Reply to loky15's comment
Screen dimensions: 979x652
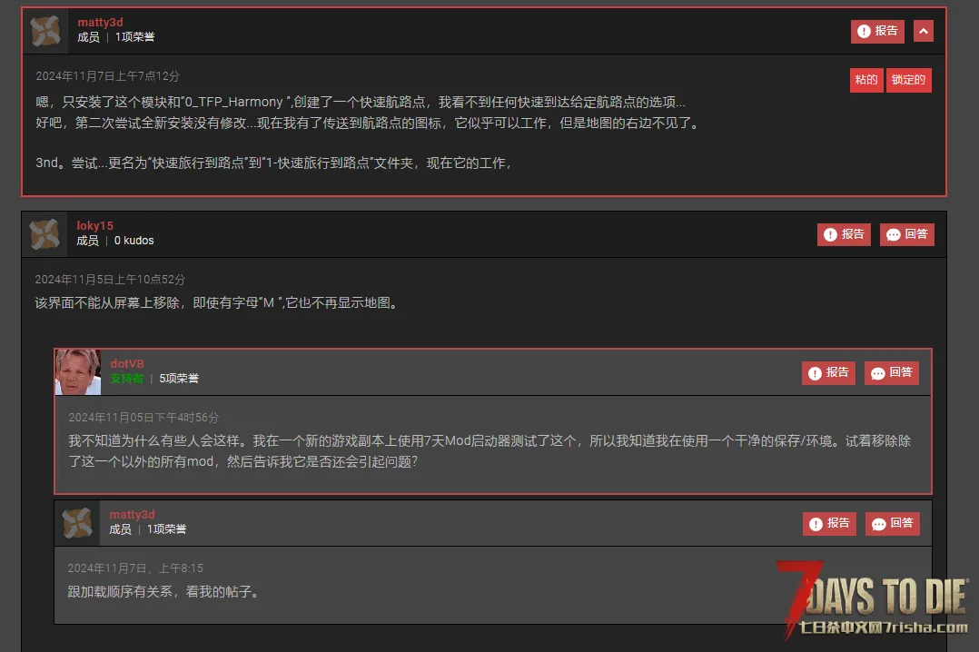tap(906, 234)
